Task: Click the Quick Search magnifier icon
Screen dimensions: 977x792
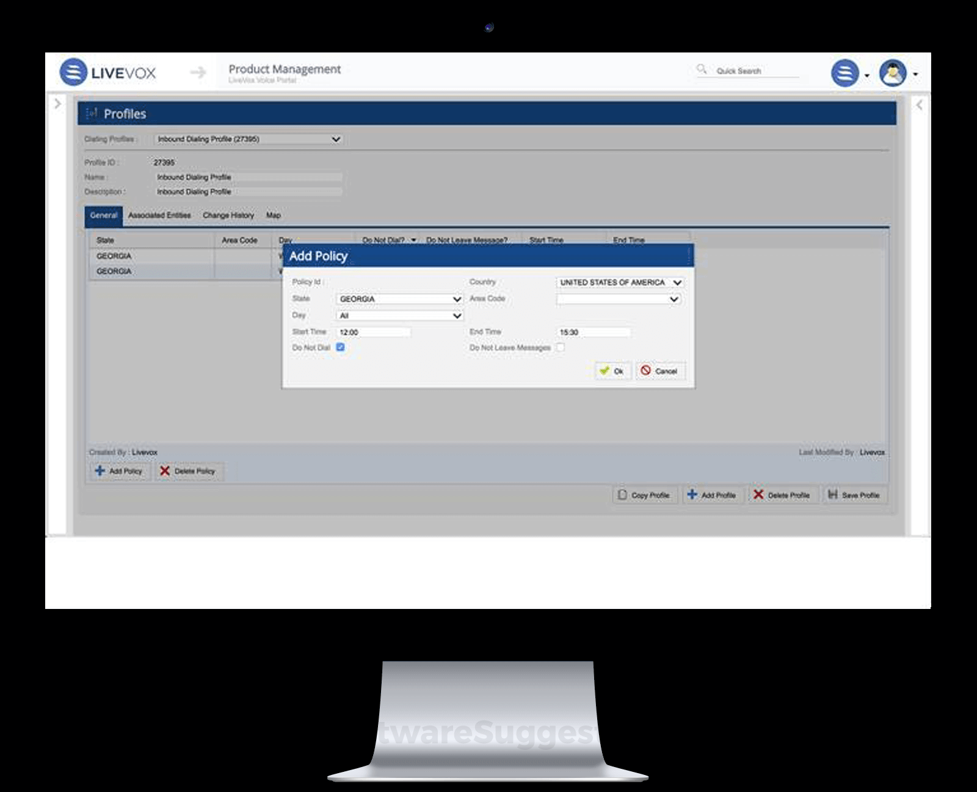Action: [x=702, y=69]
